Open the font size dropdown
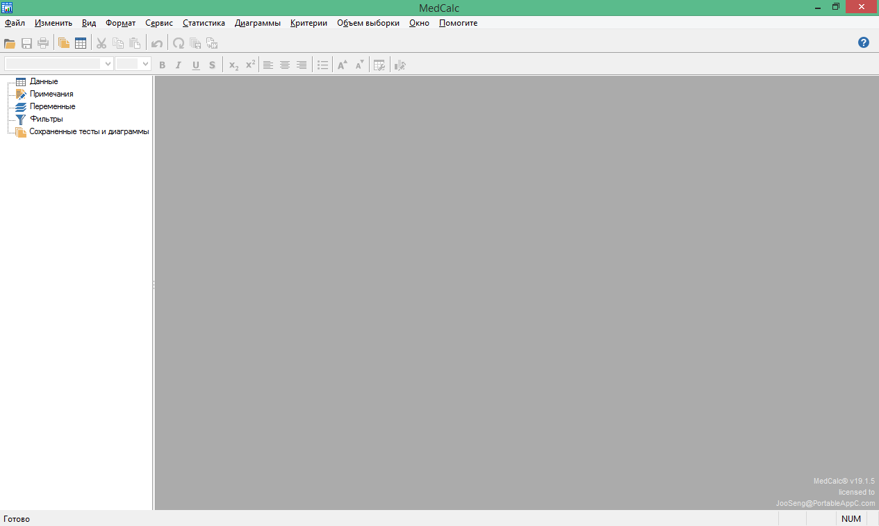The width and height of the screenshot is (879, 526). coord(145,64)
